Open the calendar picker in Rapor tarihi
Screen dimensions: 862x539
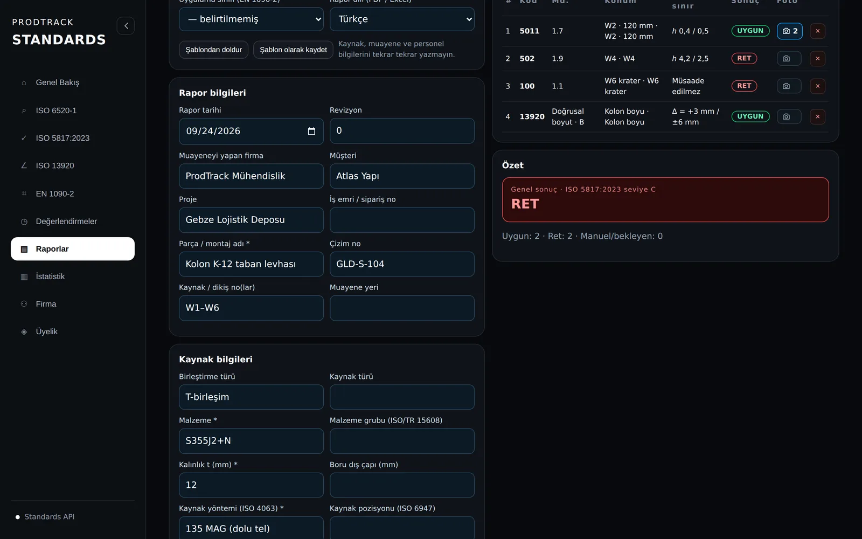311,132
